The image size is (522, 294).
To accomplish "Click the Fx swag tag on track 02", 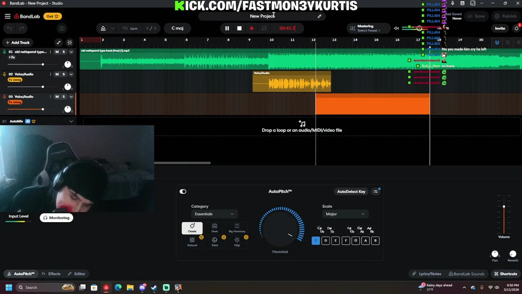I will click(x=15, y=80).
